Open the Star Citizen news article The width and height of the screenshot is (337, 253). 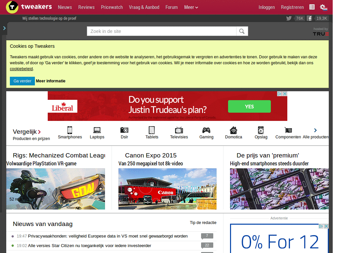[x=90, y=246]
